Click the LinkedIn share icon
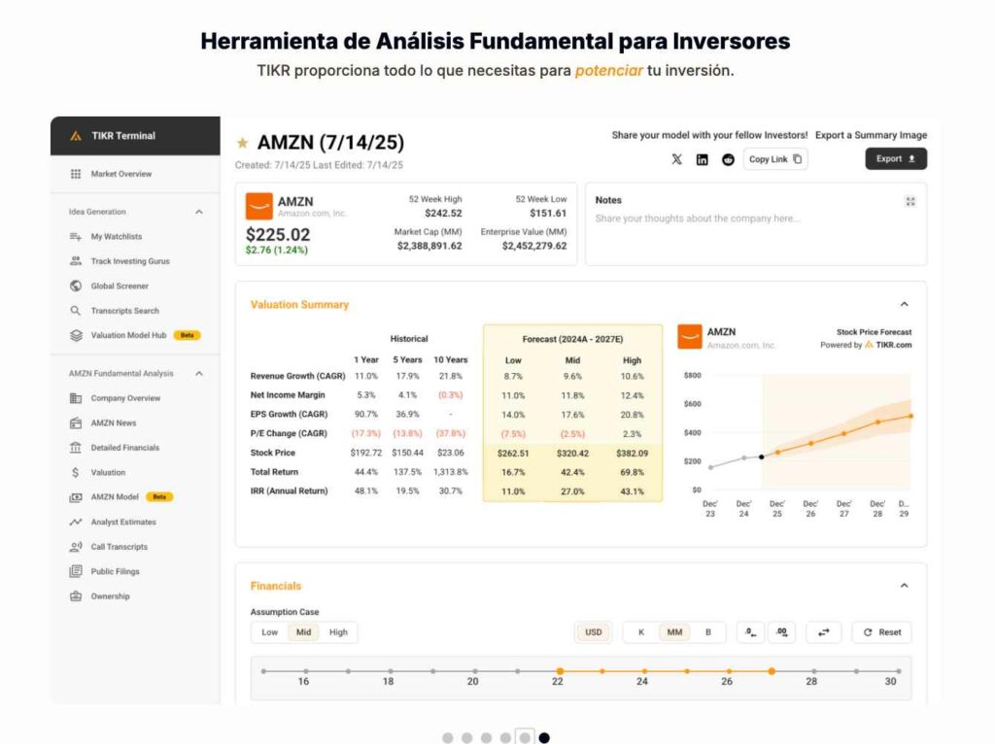 click(703, 159)
